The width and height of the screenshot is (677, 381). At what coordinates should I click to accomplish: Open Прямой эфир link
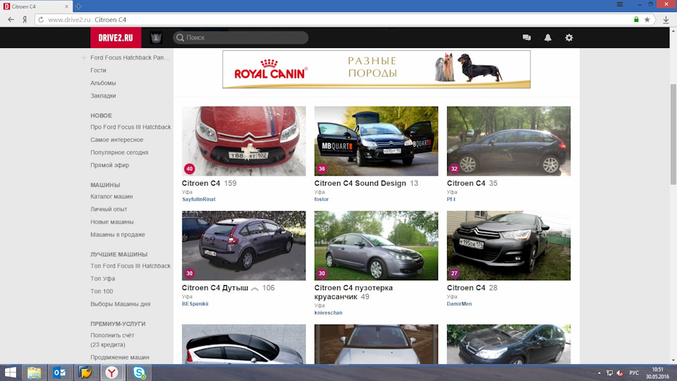109,165
